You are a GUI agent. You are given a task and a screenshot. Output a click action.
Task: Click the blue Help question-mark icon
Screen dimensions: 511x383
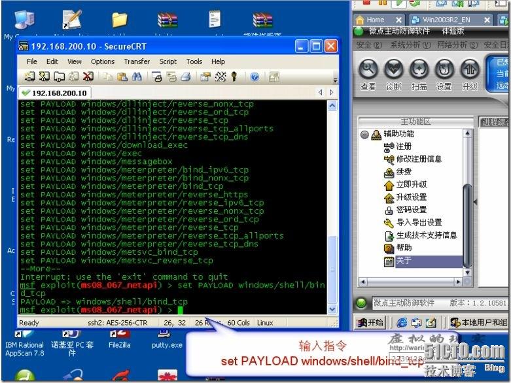255,76
